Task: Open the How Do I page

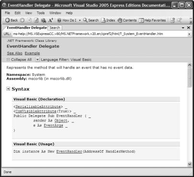Action: tap(67, 20)
